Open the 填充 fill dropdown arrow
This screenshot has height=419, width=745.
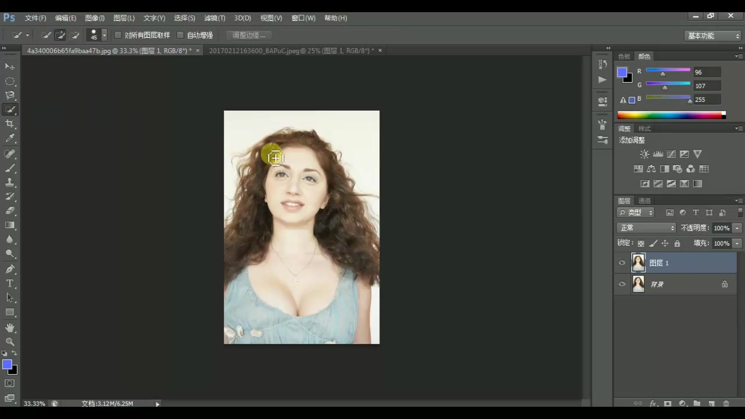click(x=737, y=243)
